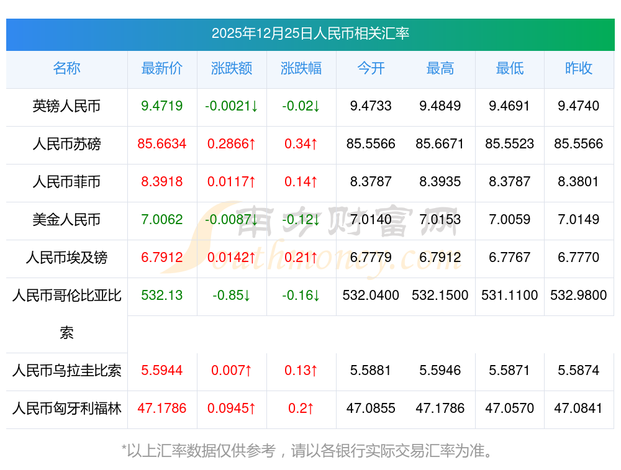
Task: Click the 涨跌额 column header
Action: tap(232, 68)
